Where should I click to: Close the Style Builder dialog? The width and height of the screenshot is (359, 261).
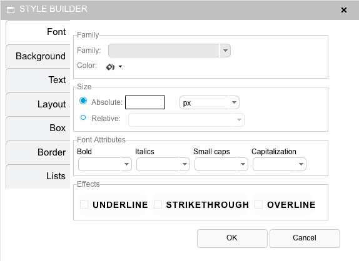pyautogui.click(x=343, y=10)
